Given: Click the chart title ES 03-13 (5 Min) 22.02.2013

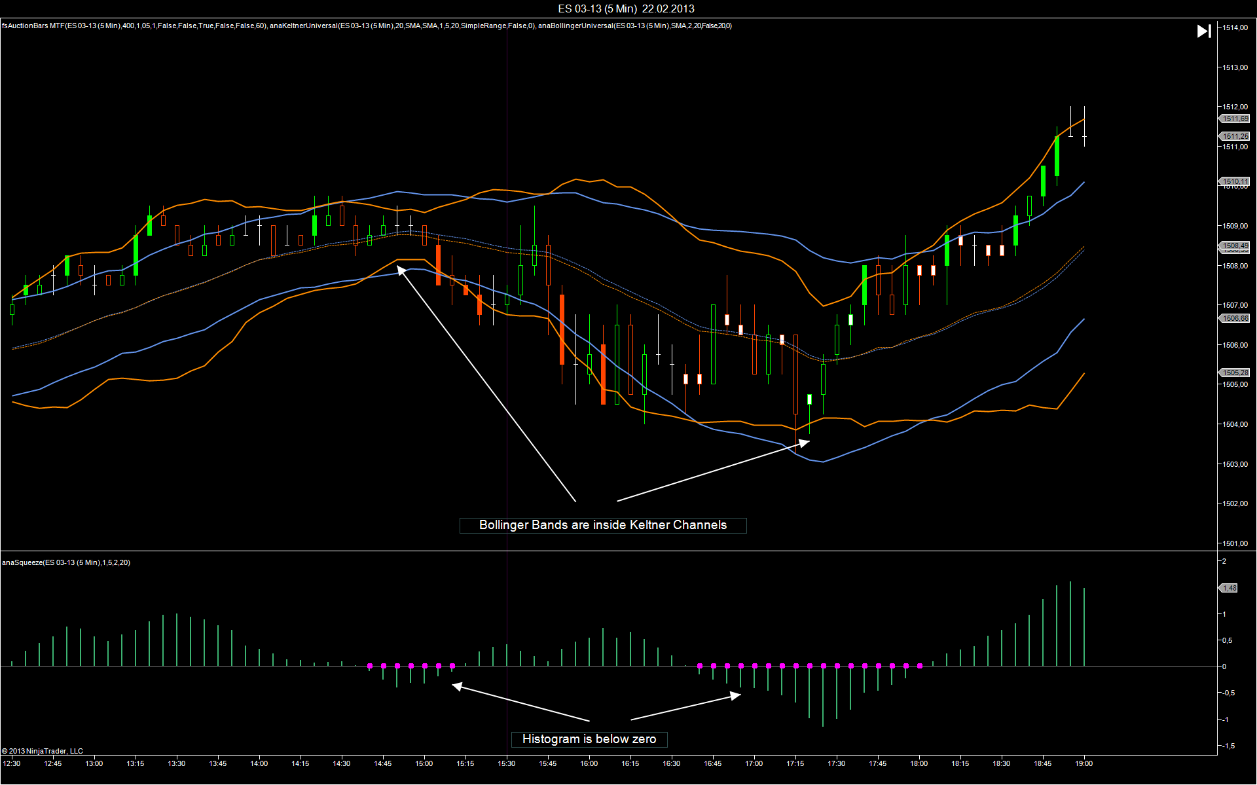Looking at the screenshot, I should [627, 9].
